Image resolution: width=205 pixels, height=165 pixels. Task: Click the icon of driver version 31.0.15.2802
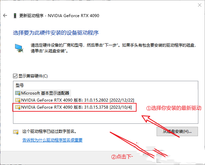(x=18, y=100)
